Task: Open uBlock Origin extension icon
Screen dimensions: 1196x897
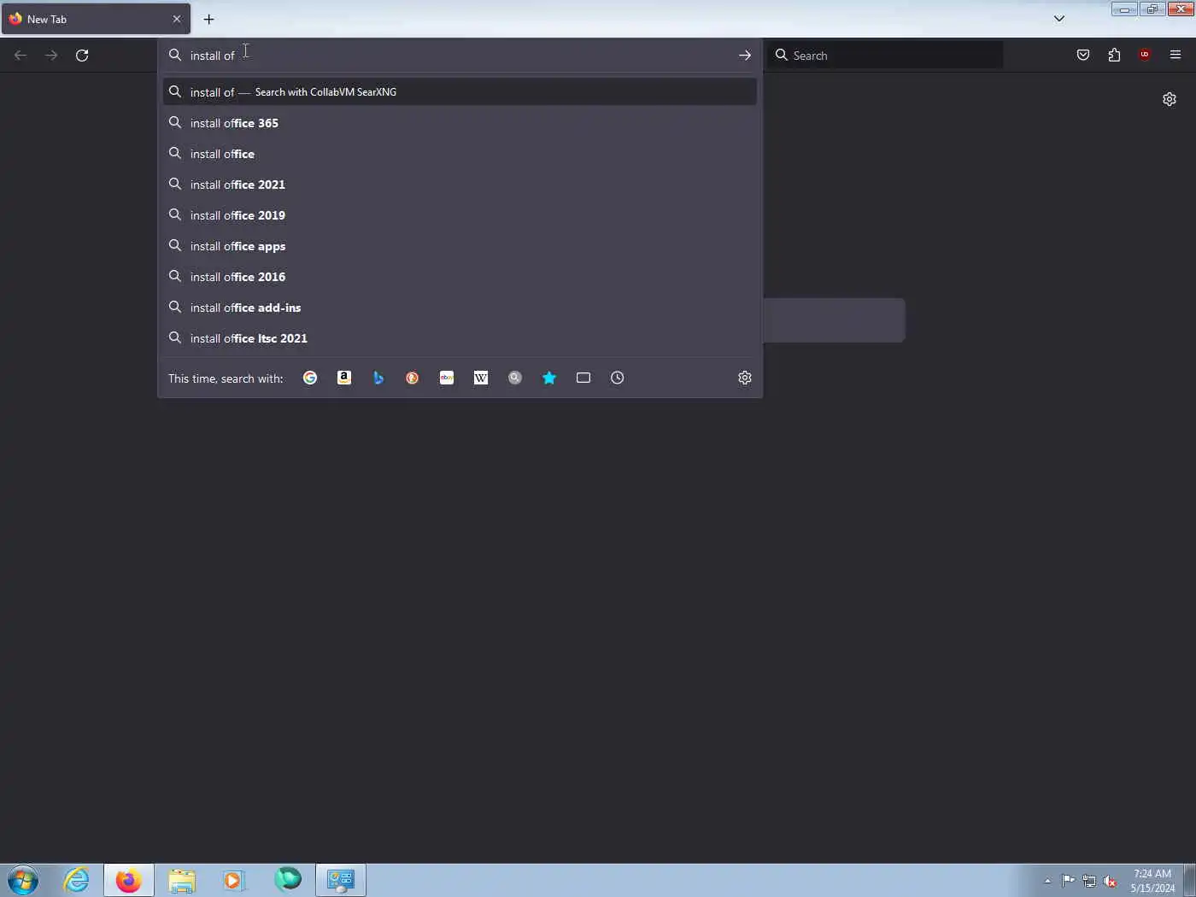Action: 1145,56
